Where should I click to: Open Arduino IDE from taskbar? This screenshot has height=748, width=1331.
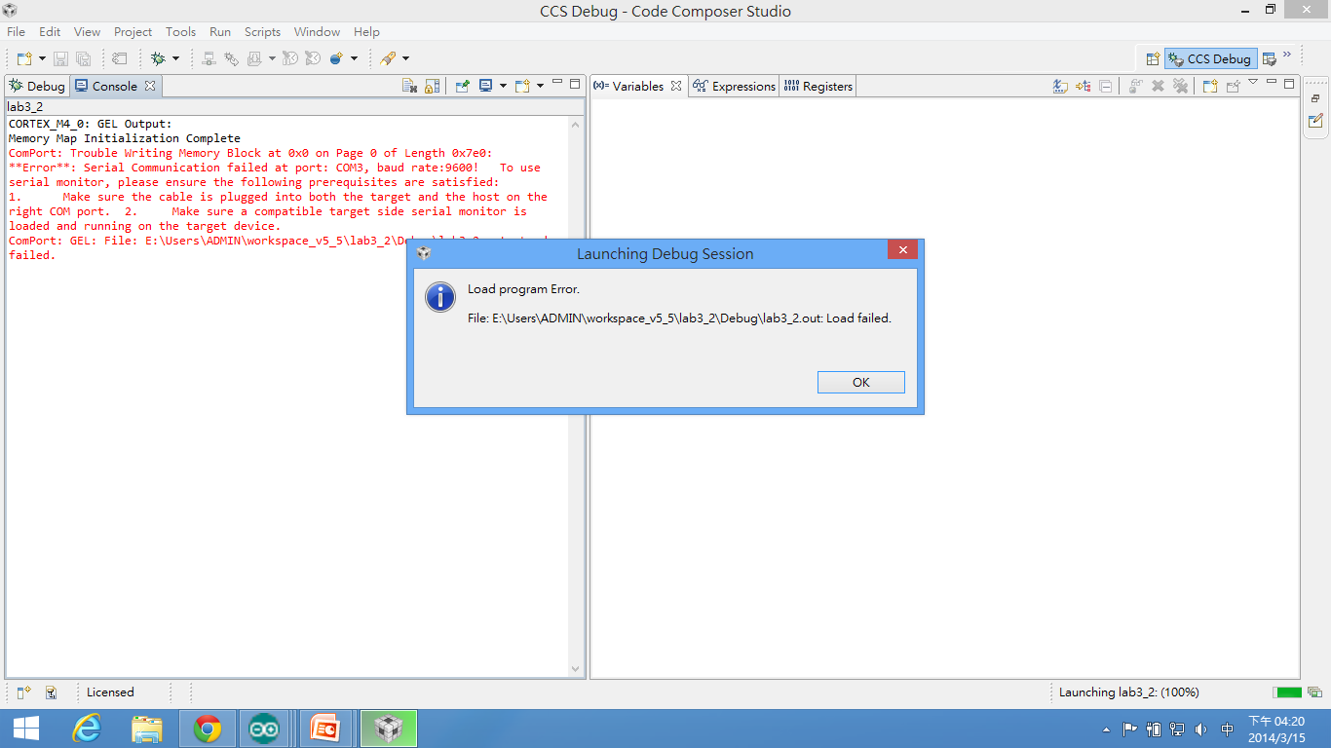263,729
